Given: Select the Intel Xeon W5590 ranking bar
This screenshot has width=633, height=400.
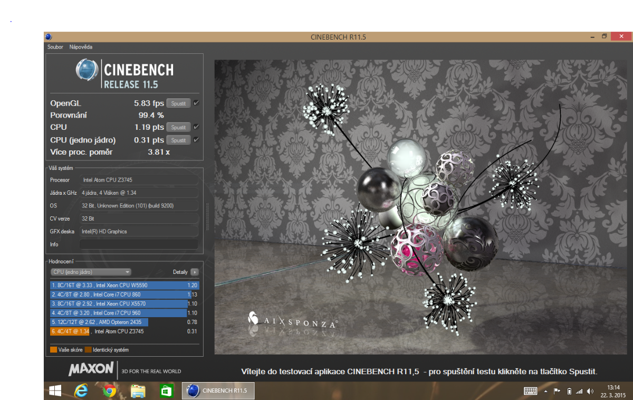Looking at the screenshot, I should click(124, 285).
